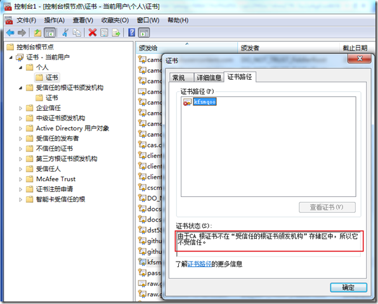The image size is (378, 304).
Task: Sort by the 颁发给 column header
Action: click(187, 48)
